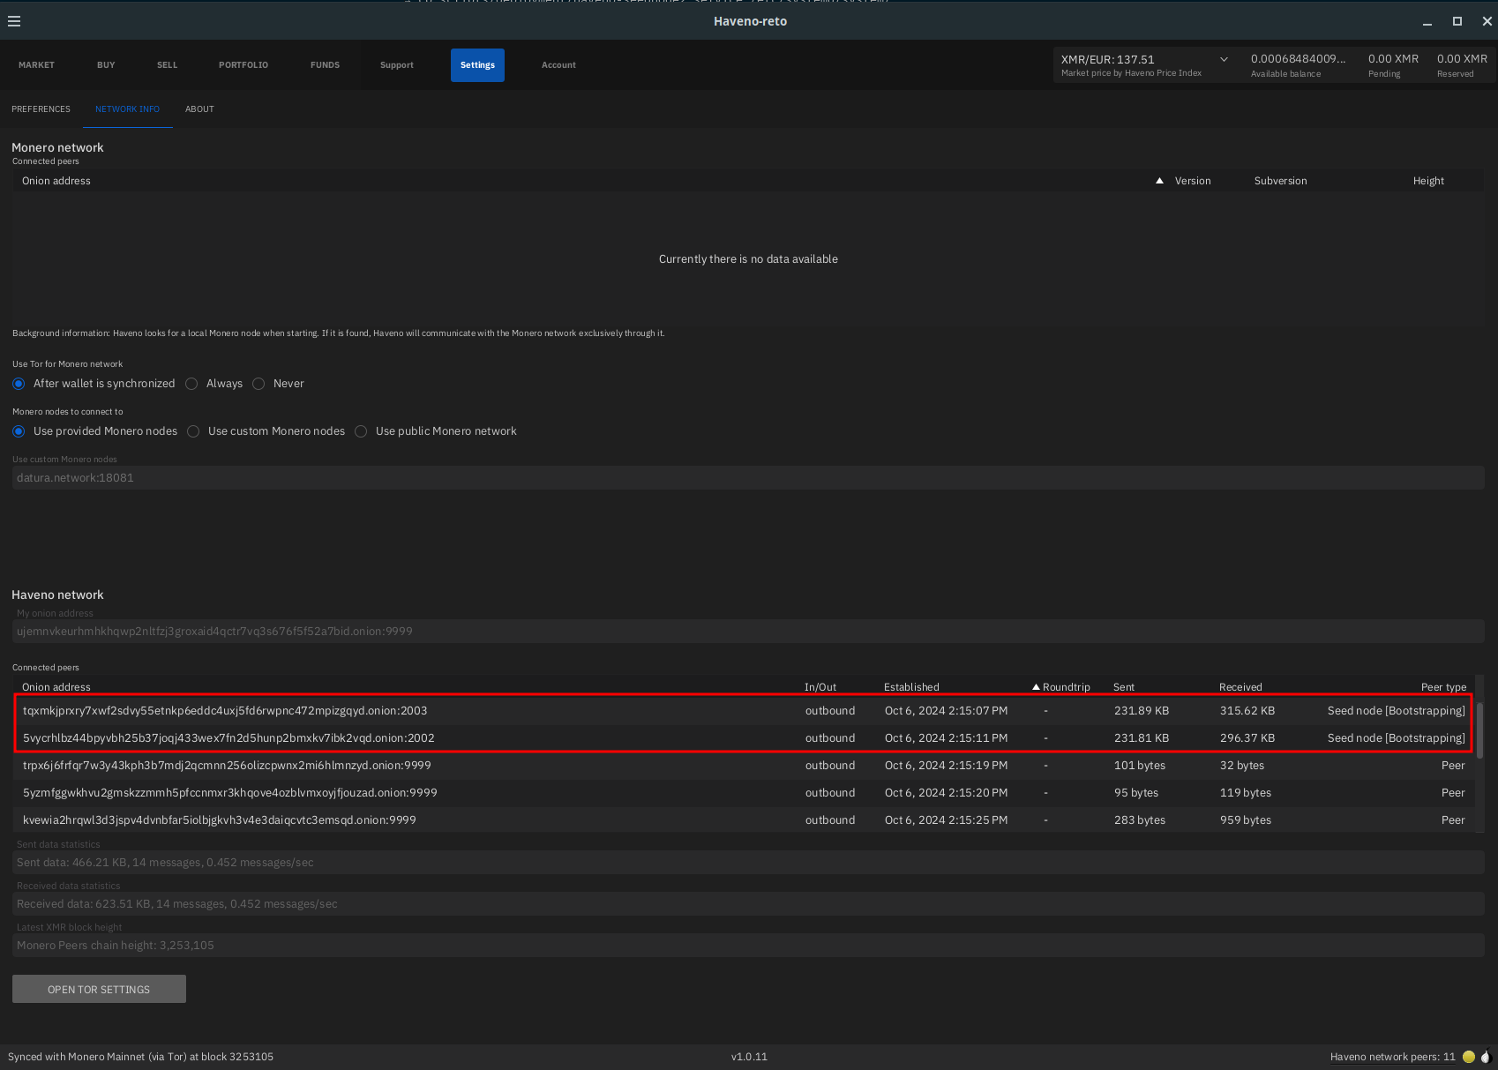Select peer row starting trpx6j6frfqr

[744, 766]
